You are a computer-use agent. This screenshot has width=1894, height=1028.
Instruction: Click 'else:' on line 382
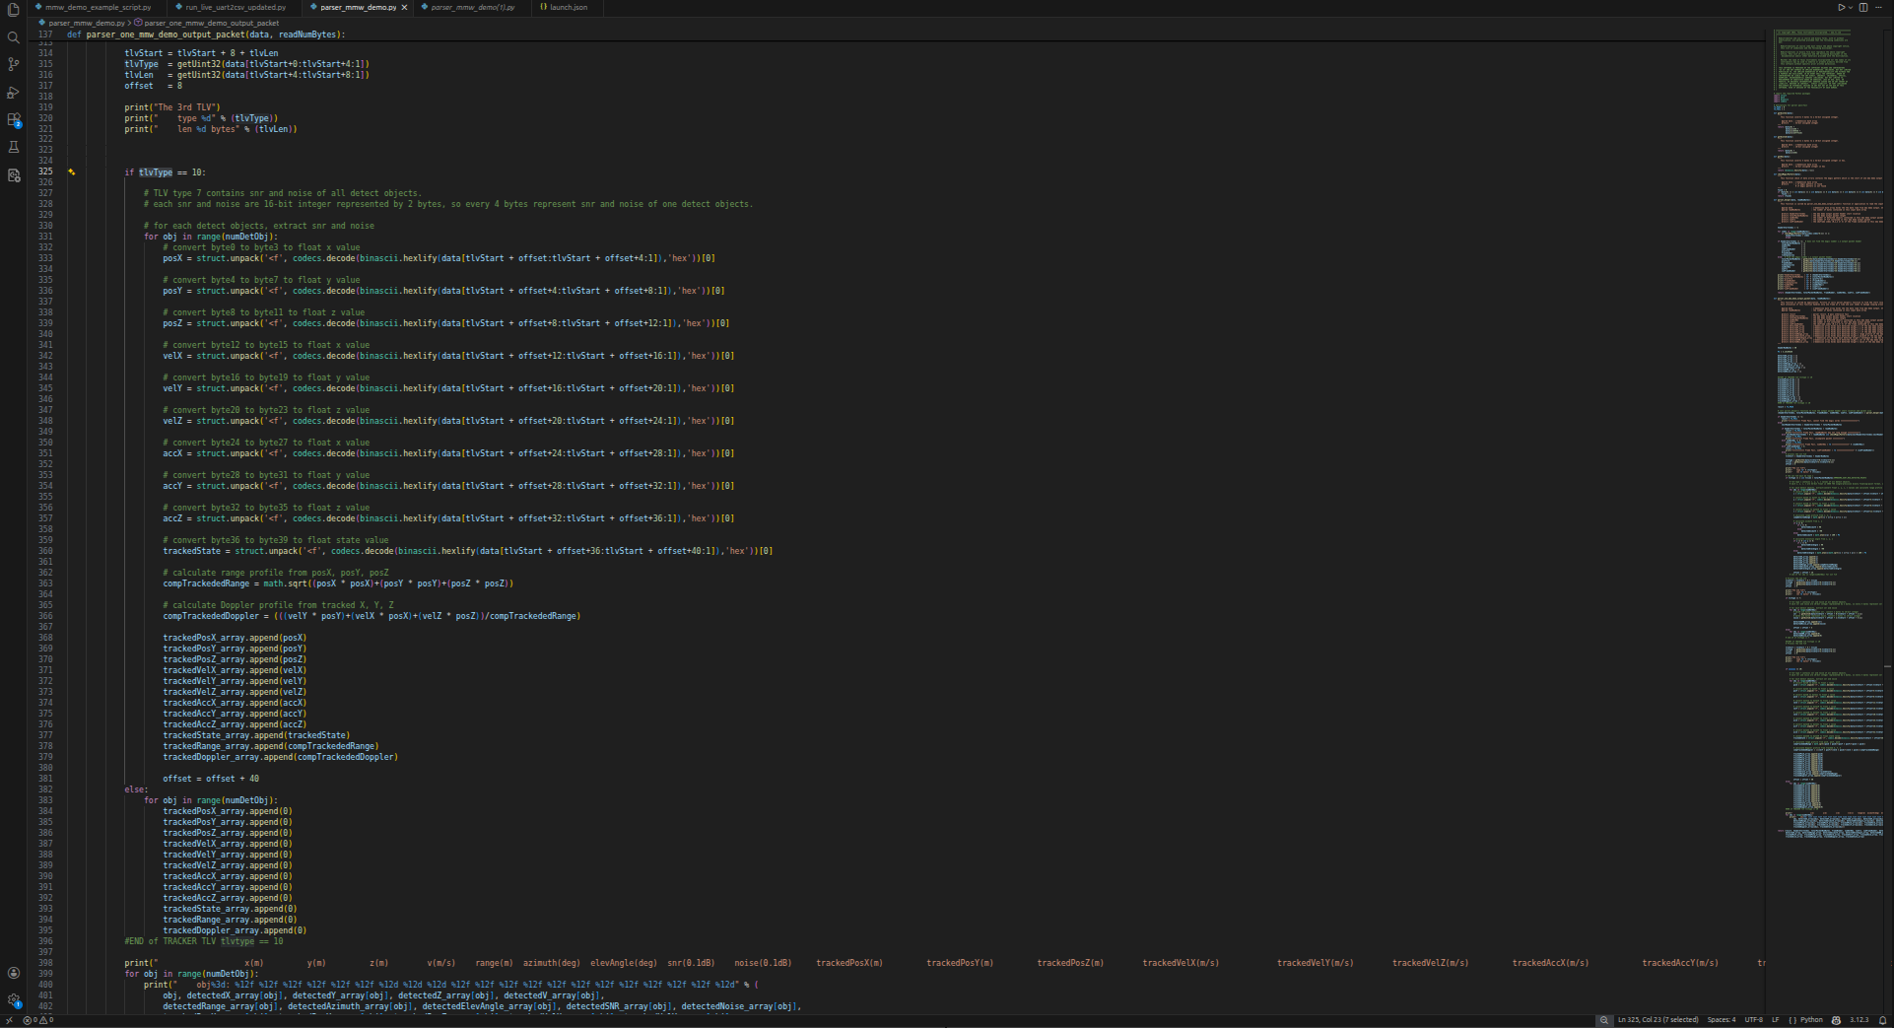[x=136, y=789]
